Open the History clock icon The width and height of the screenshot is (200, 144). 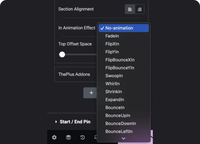pyautogui.click(x=82, y=137)
